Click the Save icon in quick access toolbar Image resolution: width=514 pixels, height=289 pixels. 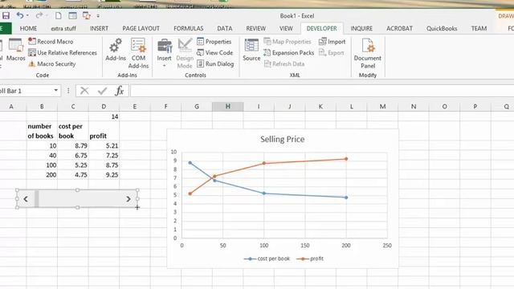[6, 15]
